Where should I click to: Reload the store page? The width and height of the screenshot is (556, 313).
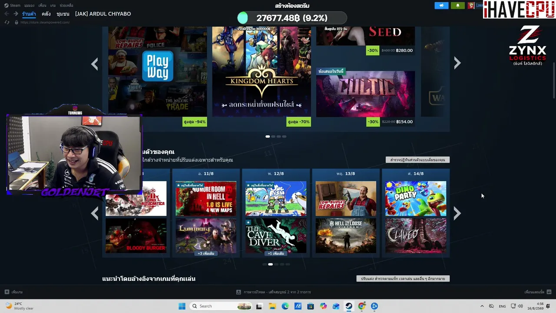pos(7,22)
